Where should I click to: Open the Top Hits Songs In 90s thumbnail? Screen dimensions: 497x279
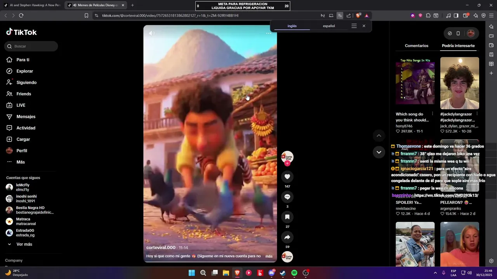pos(415,83)
